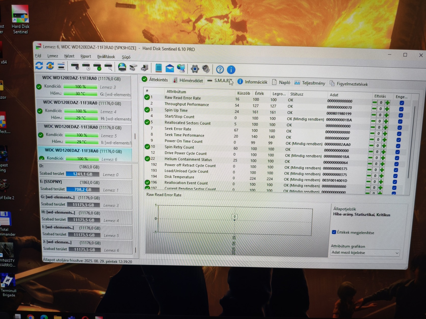The height and width of the screenshot is (319, 426).
Task: Select the WD120EDAZ disk labeled Lemez: 4
Action: pos(84,111)
